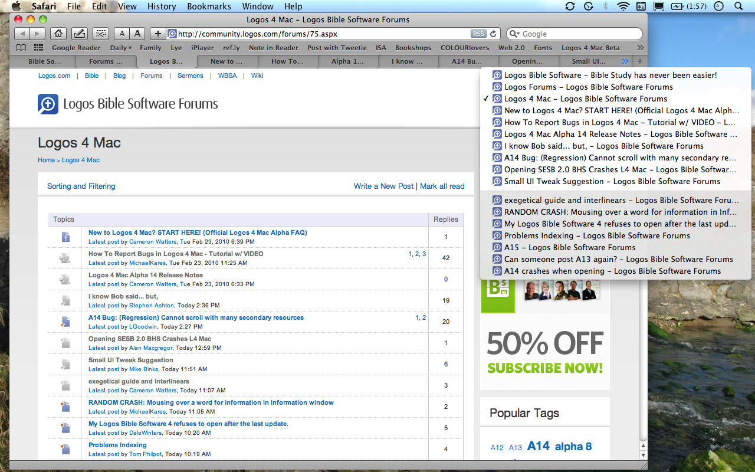Click the Bluetooth menu bar icon
This screenshot has height=472, width=755.
click(x=605, y=6)
